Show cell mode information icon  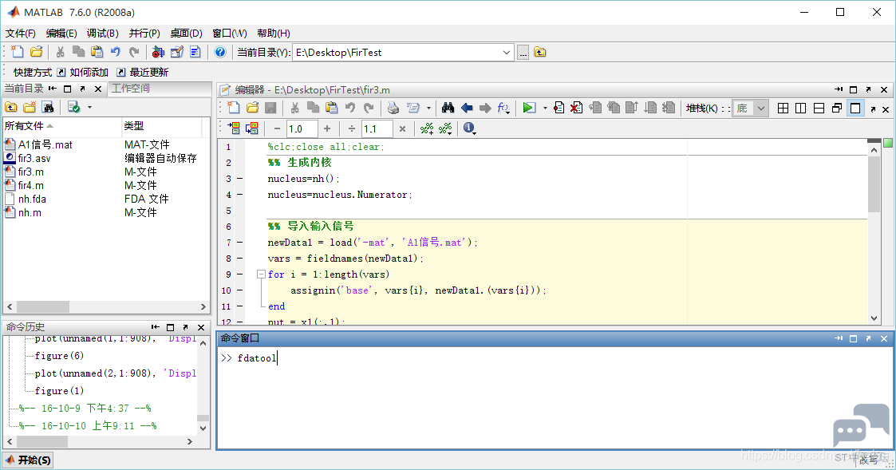pos(469,128)
